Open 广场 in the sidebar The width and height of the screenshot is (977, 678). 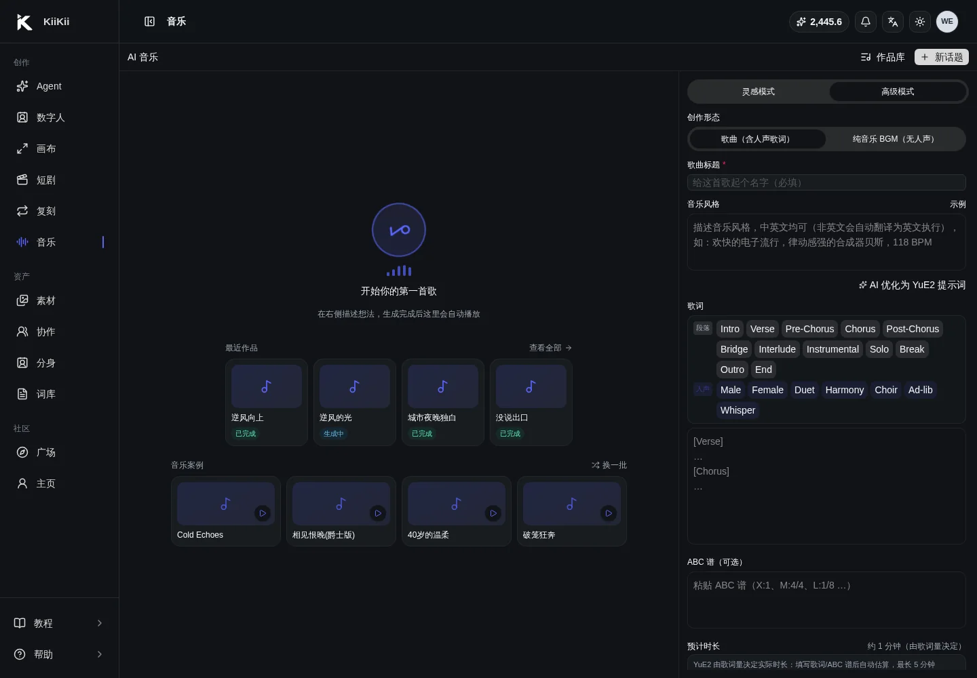[60, 452]
